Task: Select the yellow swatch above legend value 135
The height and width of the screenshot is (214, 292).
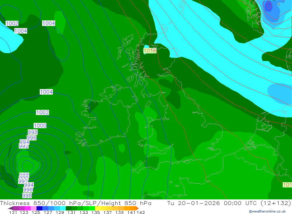Action: coord(98,208)
